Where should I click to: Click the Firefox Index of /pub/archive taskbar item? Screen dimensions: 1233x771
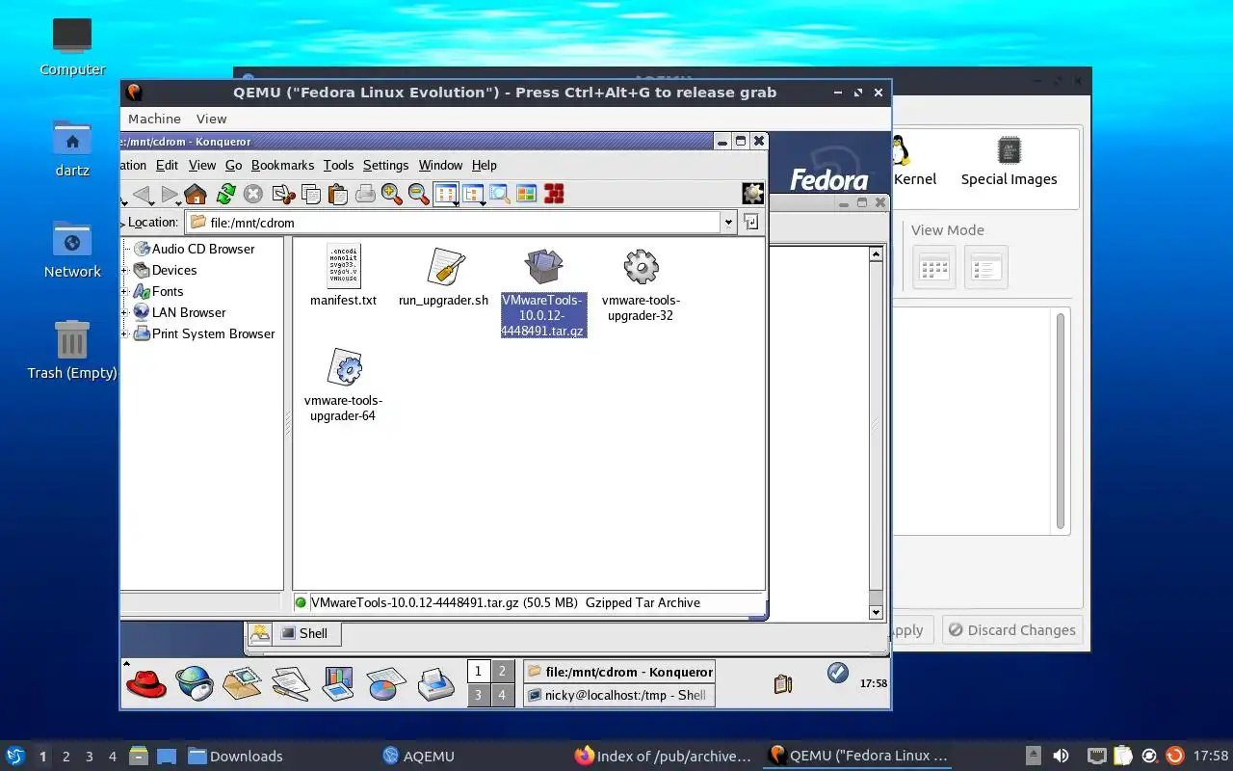tap(663, 756)
